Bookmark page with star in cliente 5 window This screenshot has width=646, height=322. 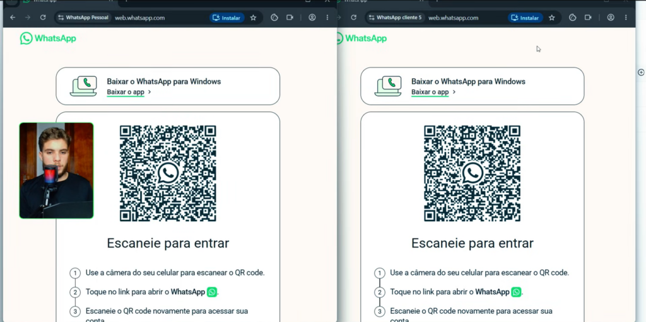[551, 18]
